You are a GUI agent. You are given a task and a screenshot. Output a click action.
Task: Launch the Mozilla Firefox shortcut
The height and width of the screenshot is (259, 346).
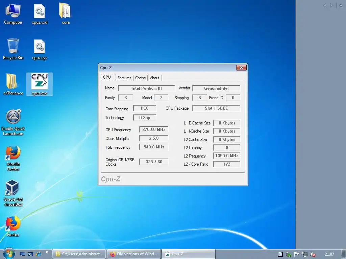(x=13, y=158)
